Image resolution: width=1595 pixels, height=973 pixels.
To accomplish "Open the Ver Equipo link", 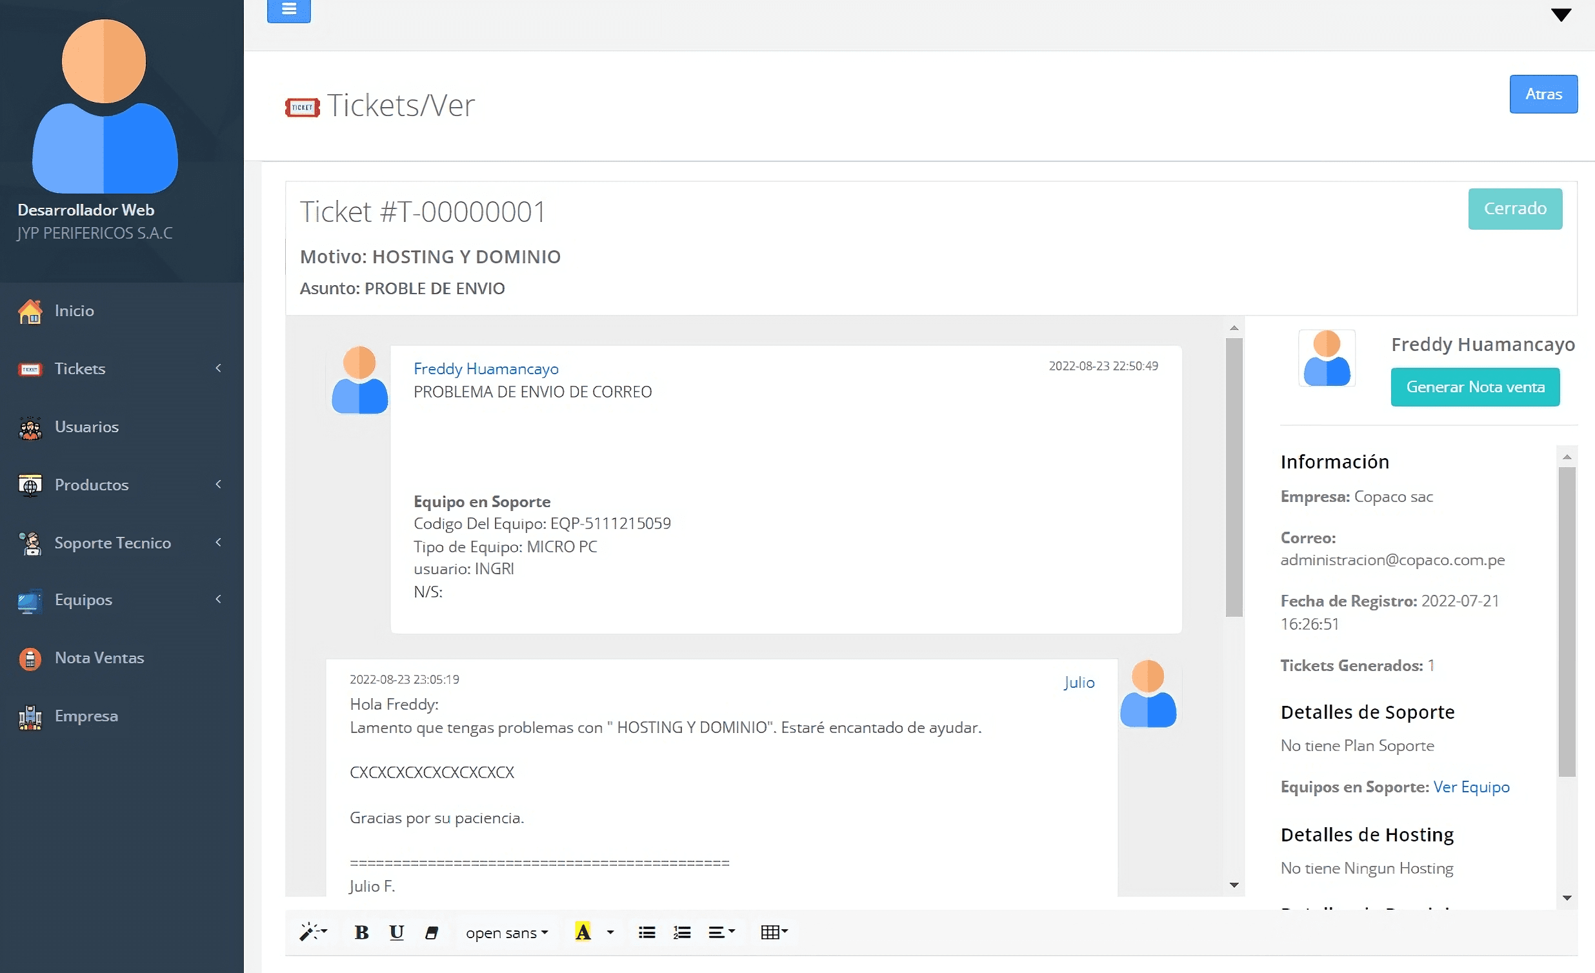I will tap(1470, 787).
